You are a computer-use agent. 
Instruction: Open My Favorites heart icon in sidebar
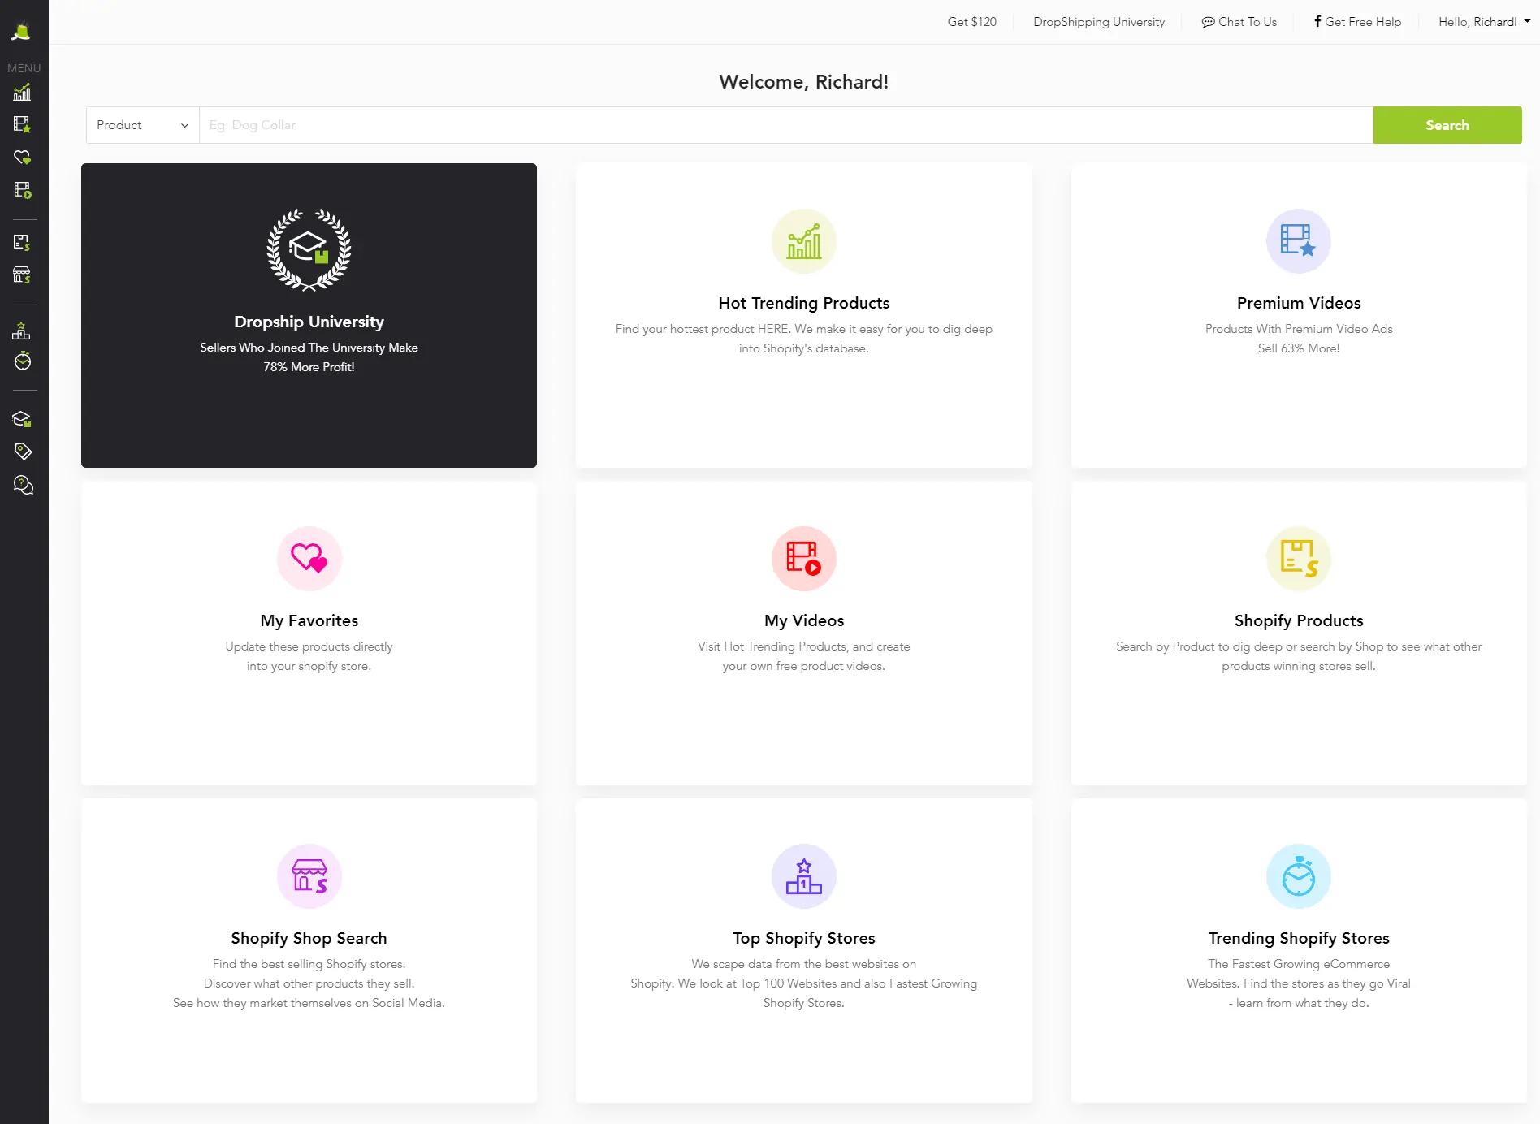pyautogui.click(x=22, y=157)
